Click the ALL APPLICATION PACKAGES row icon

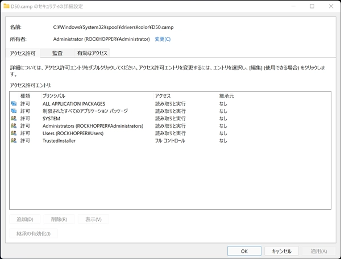tap(14, 103)
